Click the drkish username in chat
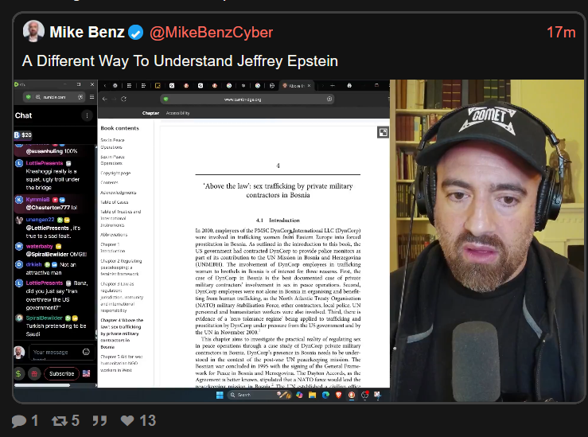The height and width of the screenshot is (437, 588). click(33, 264)
